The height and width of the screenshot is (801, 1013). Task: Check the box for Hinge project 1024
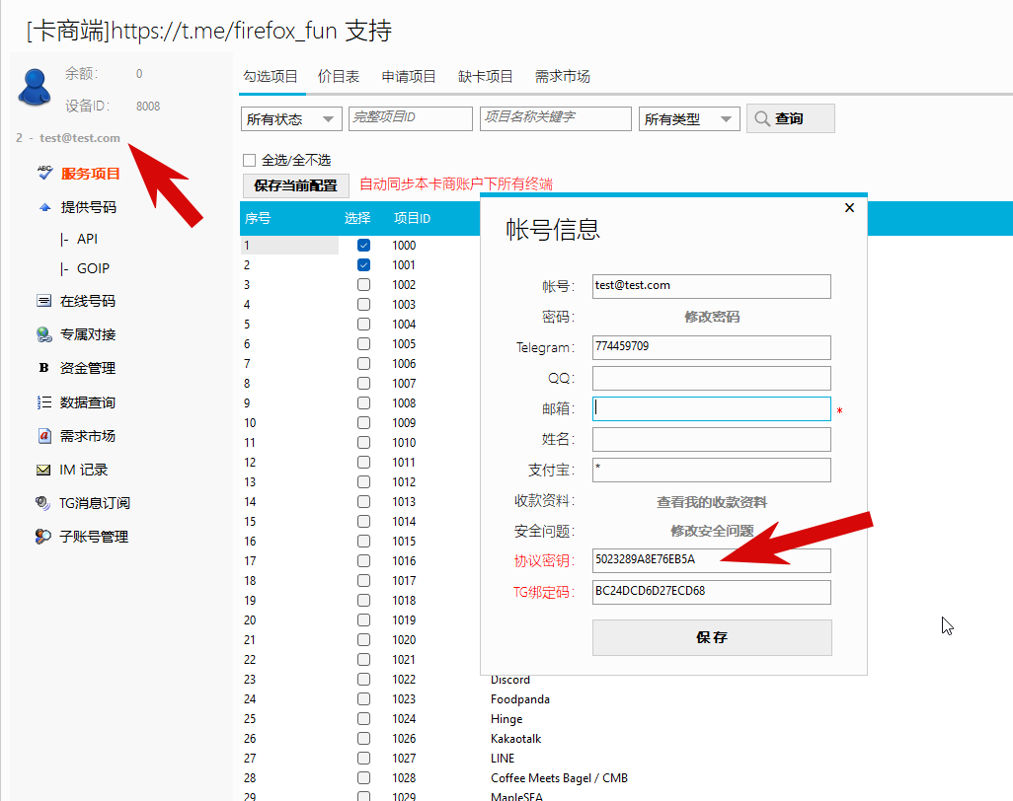(363, 719)
